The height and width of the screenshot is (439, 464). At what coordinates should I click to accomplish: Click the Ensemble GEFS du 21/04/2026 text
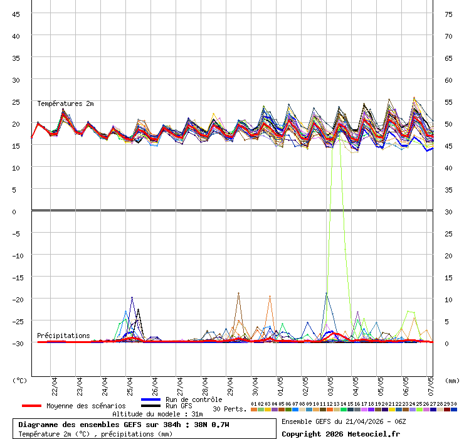click(x=344, y=421)
